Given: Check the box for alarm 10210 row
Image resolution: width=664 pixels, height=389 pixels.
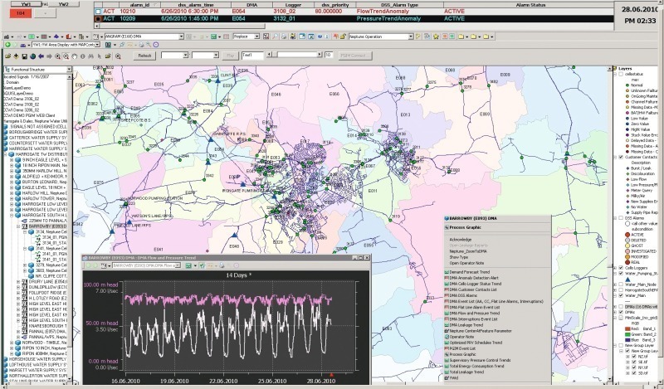Looking at the screenshot, I should pos(98,12).
